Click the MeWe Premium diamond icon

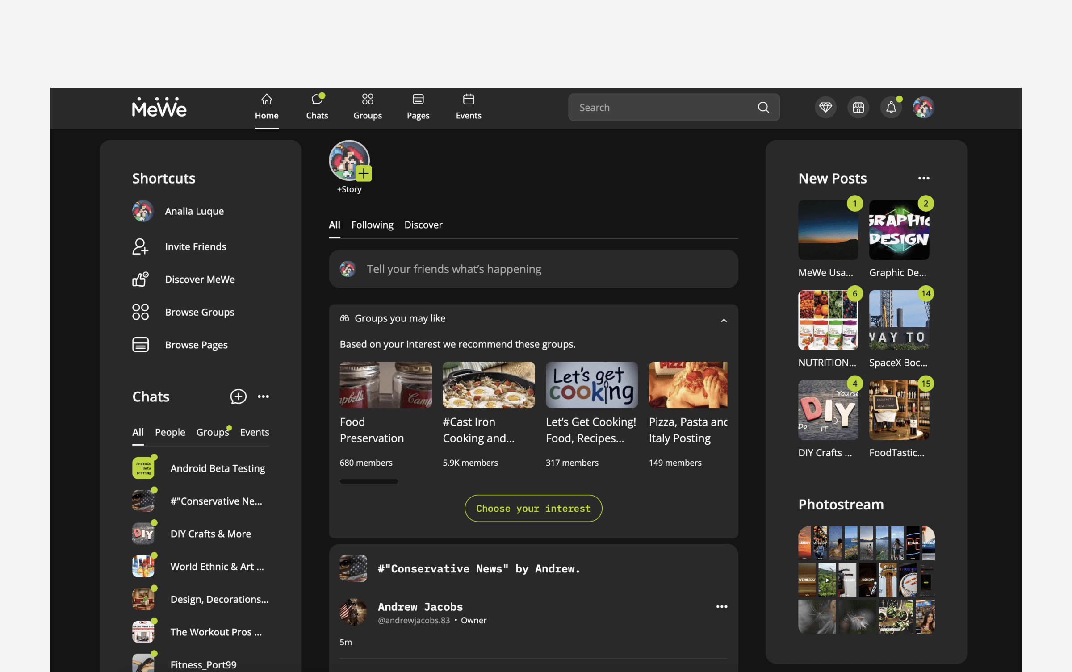(x=825, y=107)
